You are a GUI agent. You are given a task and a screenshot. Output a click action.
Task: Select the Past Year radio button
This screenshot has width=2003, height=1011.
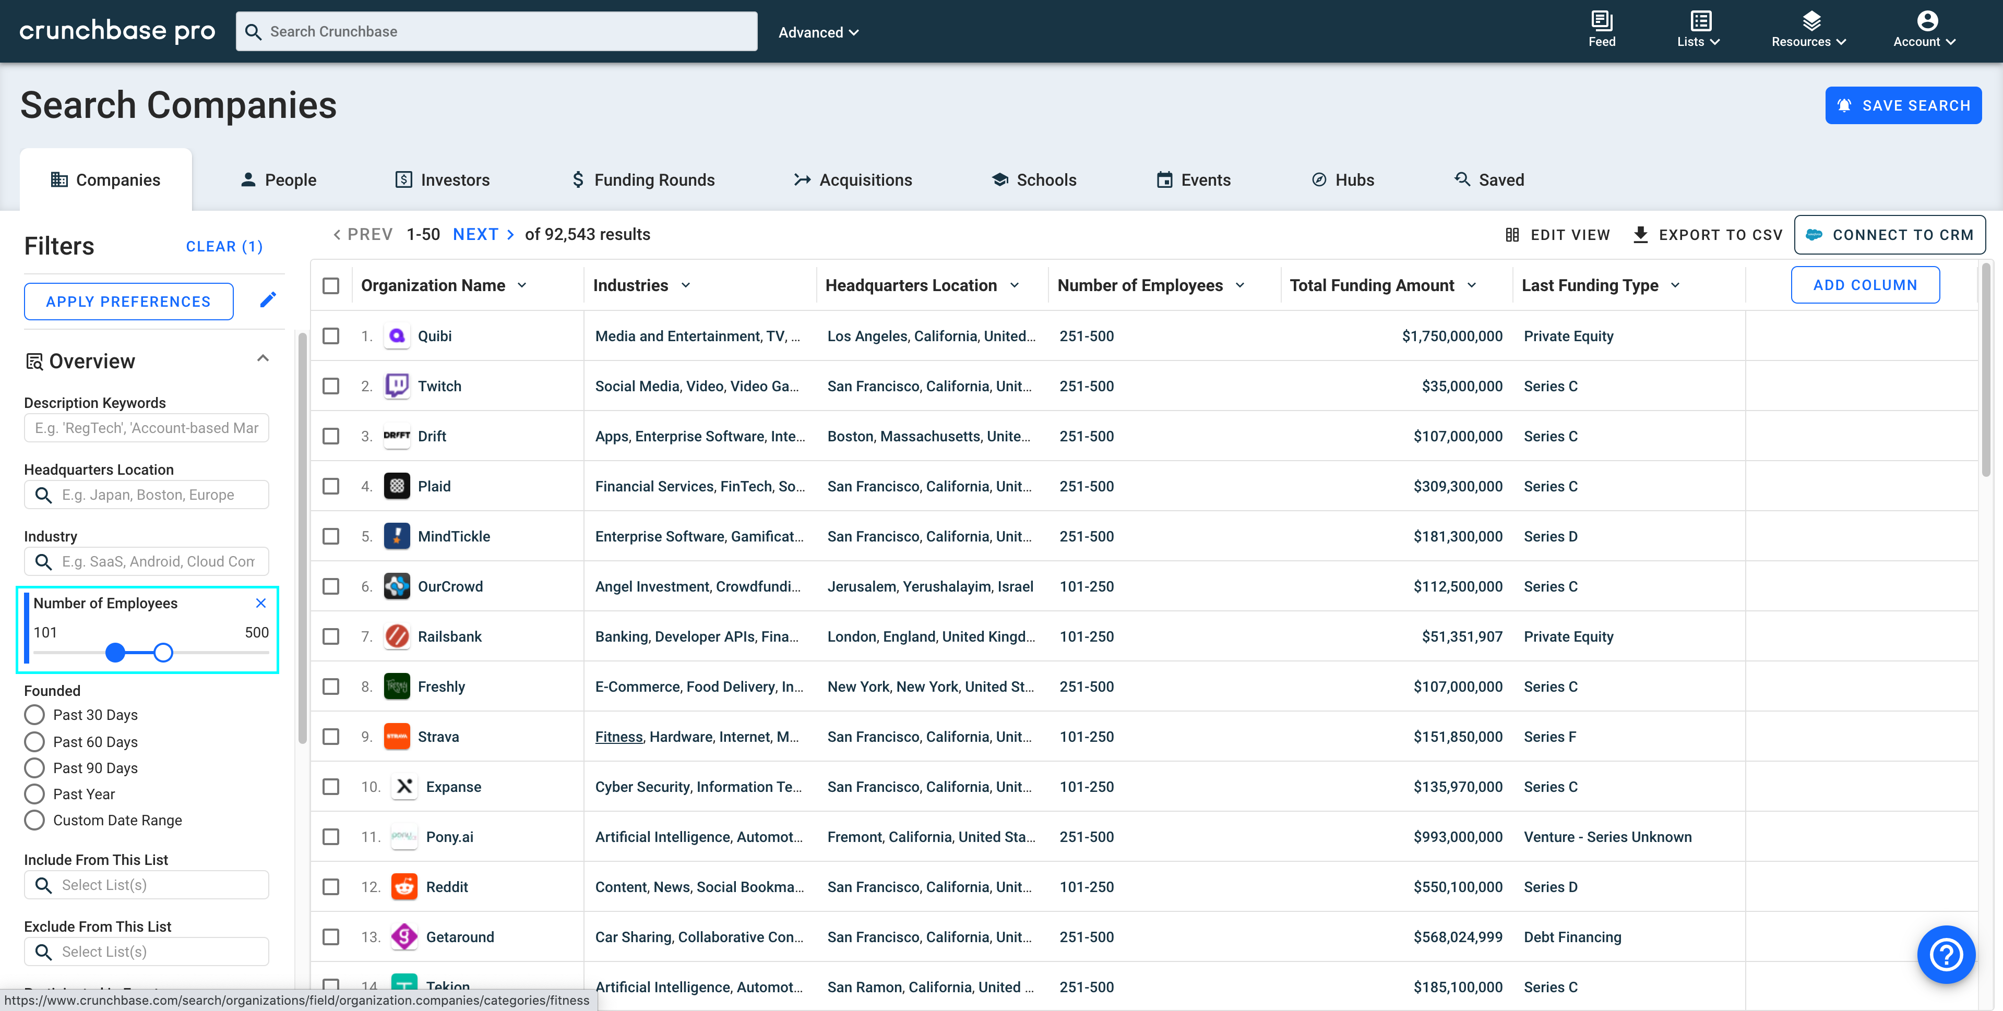[34, 794]
